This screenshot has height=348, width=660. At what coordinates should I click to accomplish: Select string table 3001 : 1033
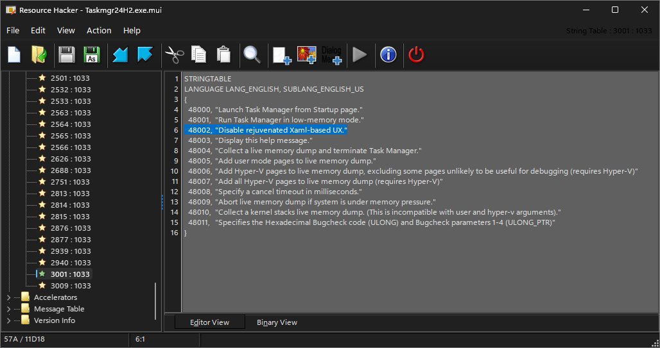70,274
